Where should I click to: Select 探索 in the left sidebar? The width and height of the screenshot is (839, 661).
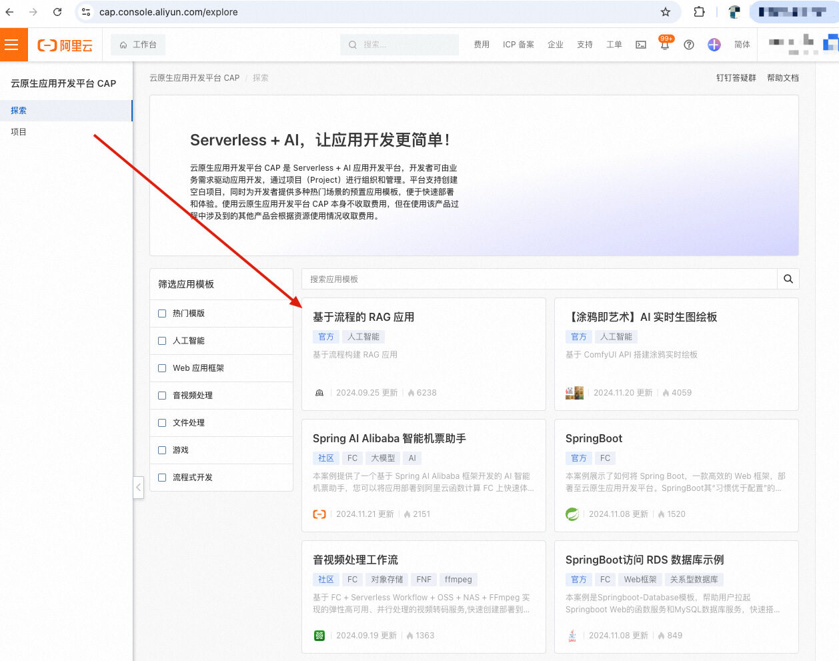(66, 111)
